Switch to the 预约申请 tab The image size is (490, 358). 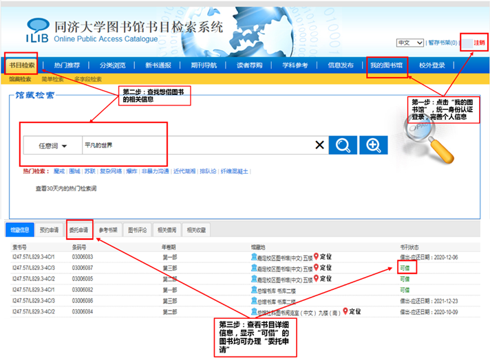point(49,230)
